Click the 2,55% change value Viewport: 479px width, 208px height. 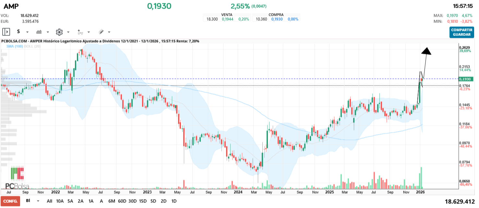coord(240,6)
